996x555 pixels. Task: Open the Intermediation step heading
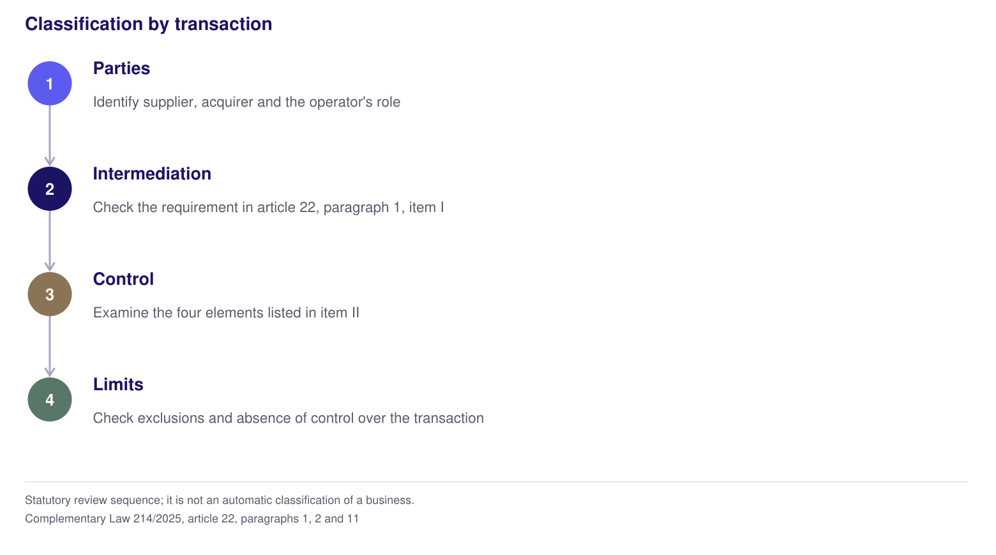[152, 174]
